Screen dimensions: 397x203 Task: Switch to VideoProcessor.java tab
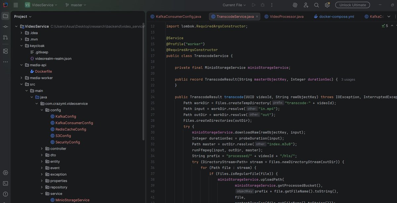tap(284, 17)
